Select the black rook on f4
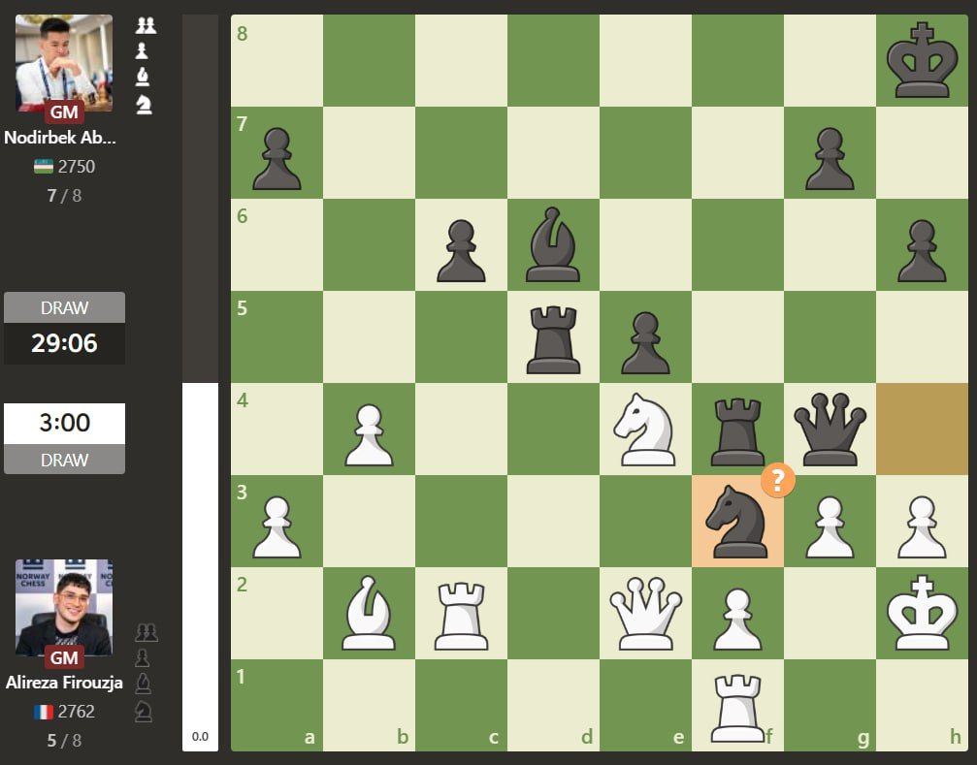The image size is (977, 765). pyautogui.click(x=736, y=430)
